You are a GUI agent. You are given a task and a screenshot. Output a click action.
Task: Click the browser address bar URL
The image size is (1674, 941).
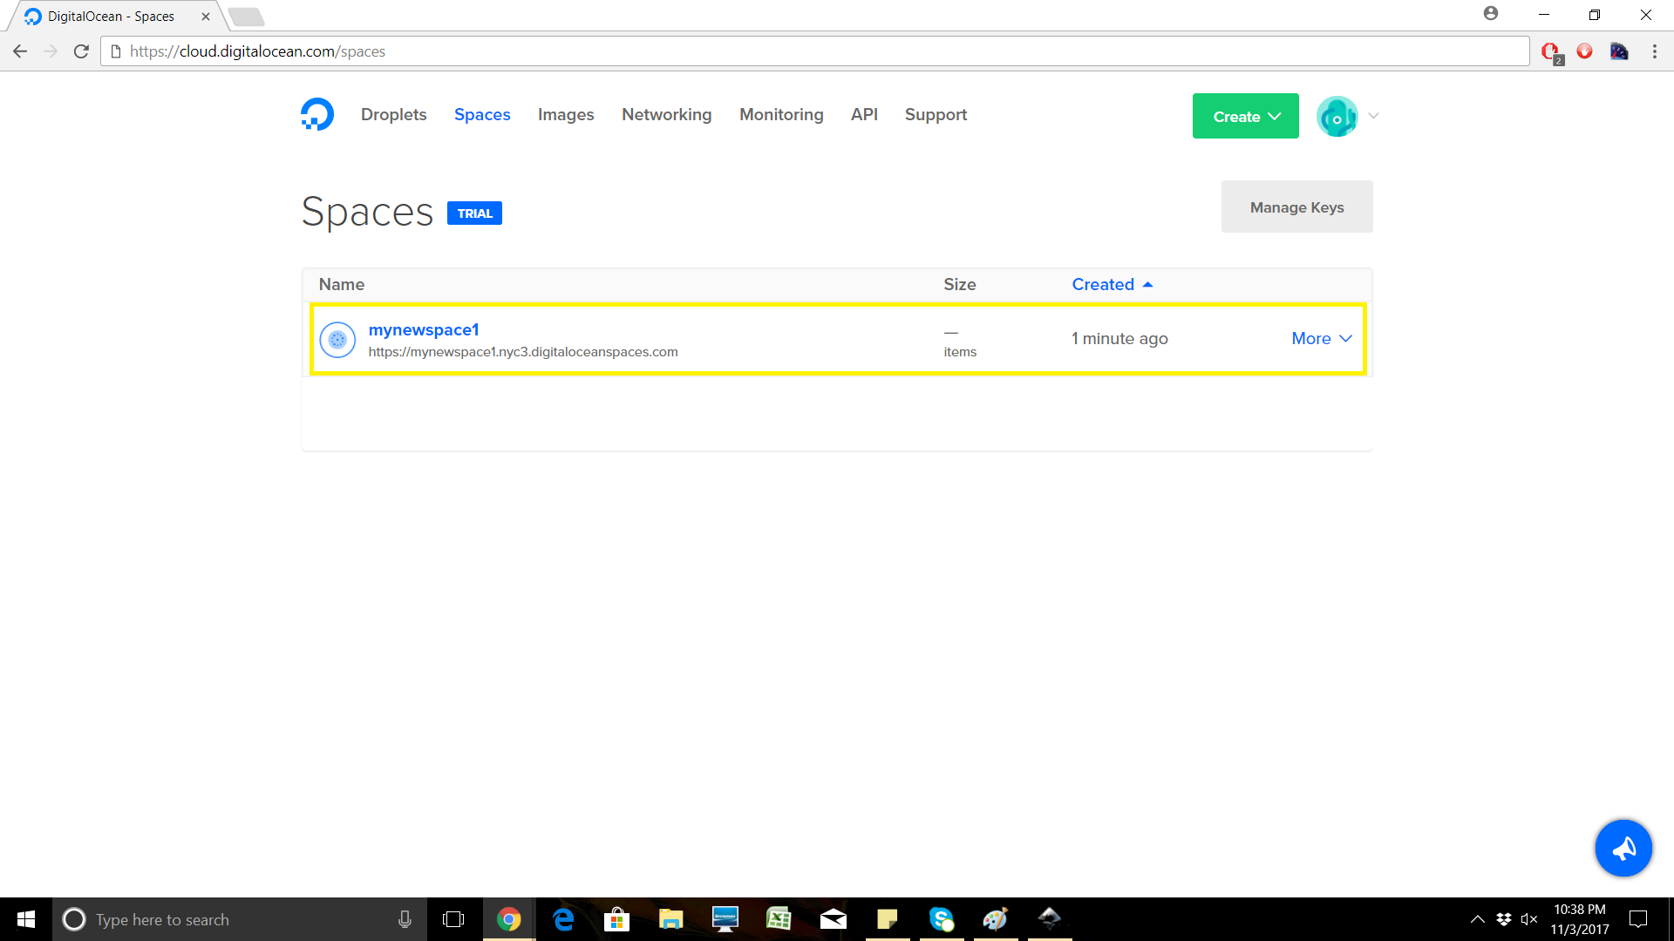tap(257, 51)
